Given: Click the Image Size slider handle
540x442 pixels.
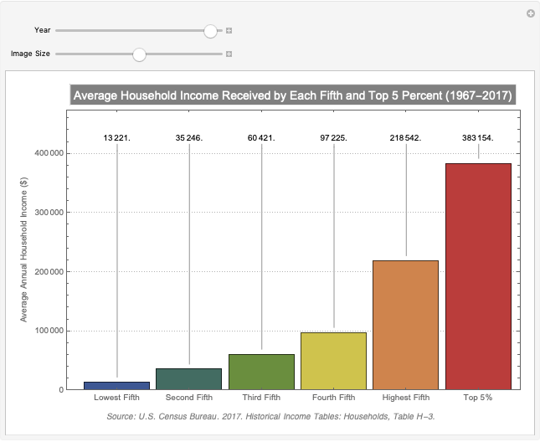Looking at the screenshot, I should [139, 54].
